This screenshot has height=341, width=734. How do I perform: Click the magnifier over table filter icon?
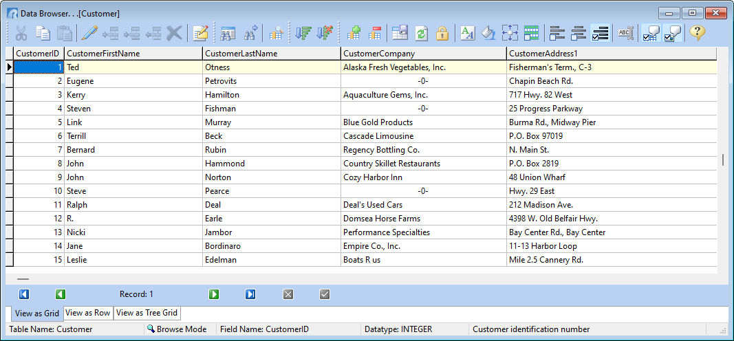click(277, 33)
